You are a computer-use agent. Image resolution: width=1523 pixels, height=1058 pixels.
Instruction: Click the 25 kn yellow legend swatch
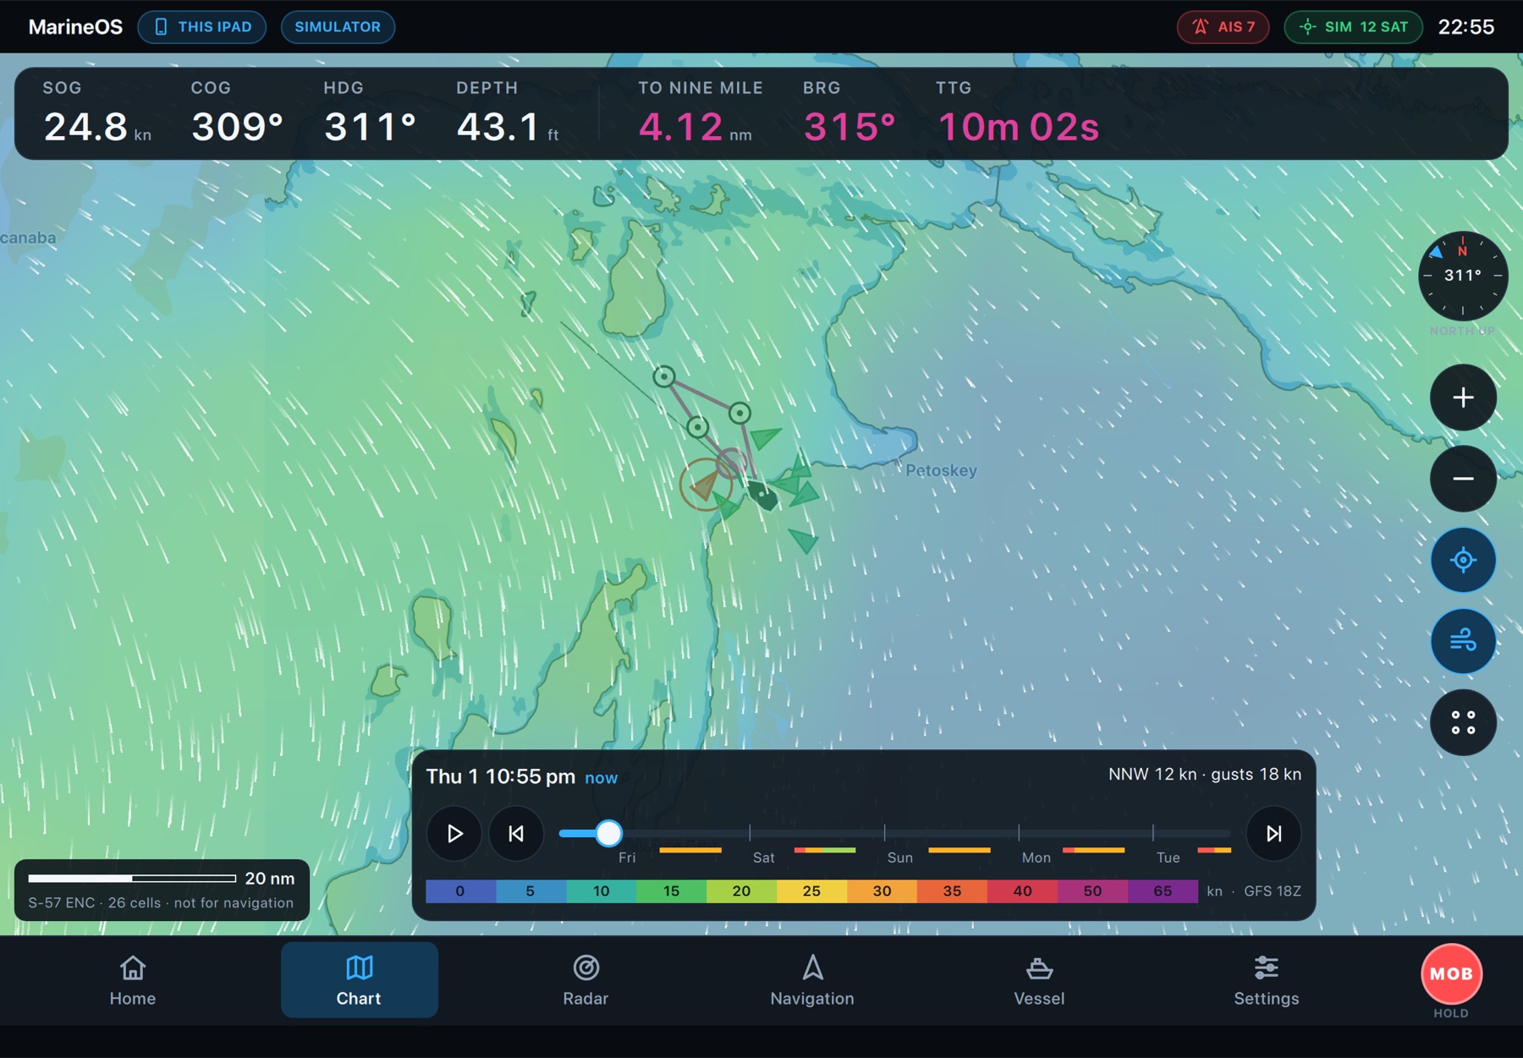click(x=811, y=891)
